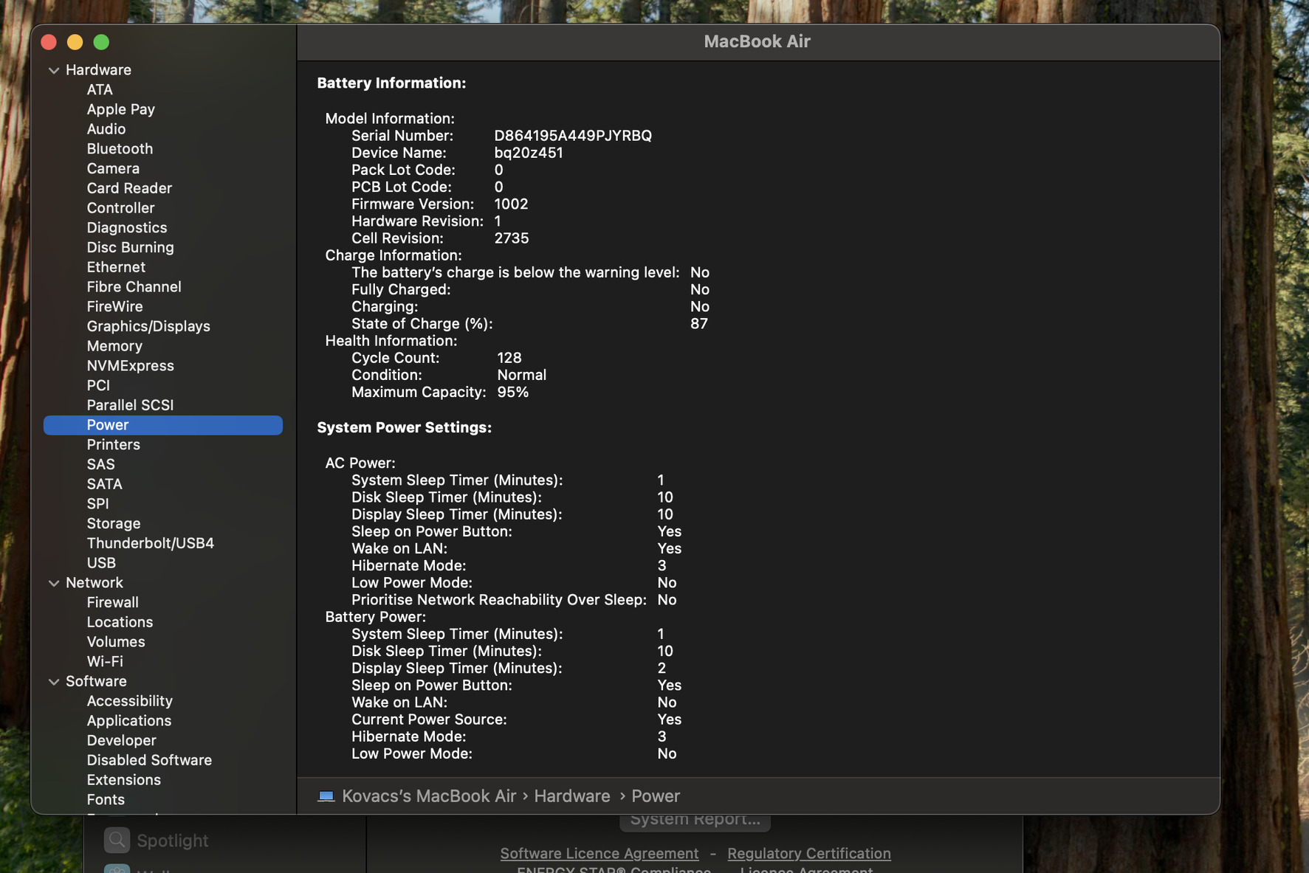1309x873 pixels.
Task: Click the System Report button behind window
Action: tap(695, 821)
